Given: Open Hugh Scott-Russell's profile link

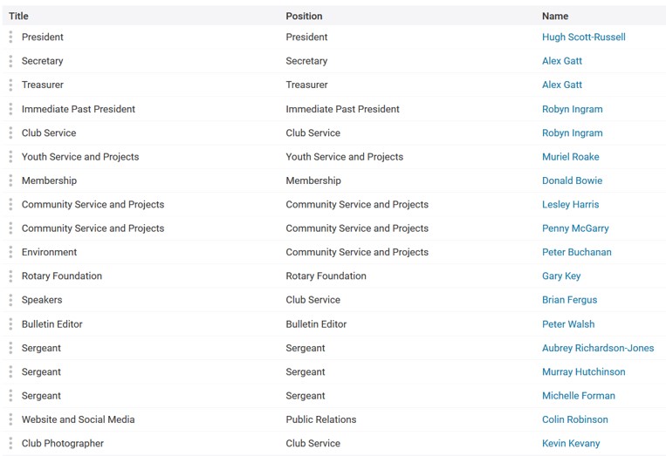Looking at the screenshot, I should 584,37.
